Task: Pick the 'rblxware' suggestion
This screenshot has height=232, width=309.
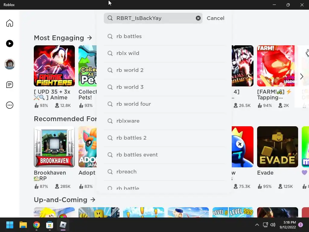Action: 164,121
